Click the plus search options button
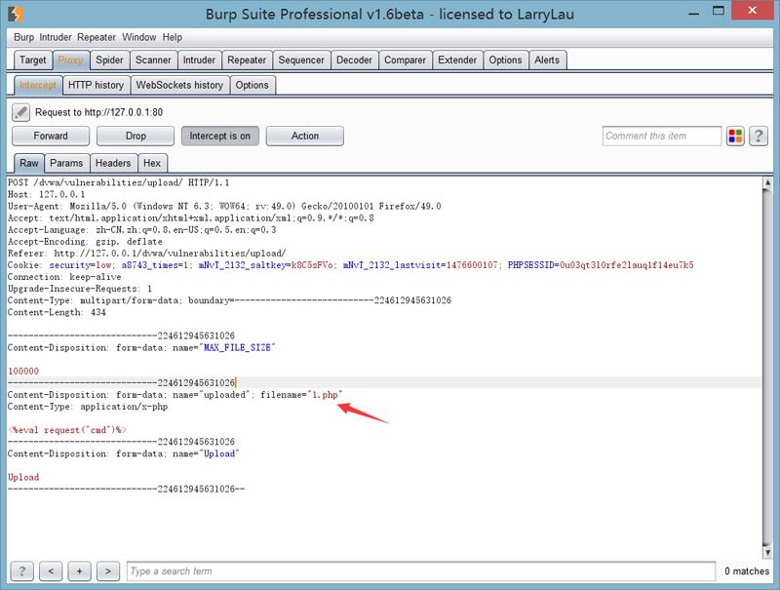Image resolution: width=780 pixels, height=590 pixels. pyautogui.click(x=80, y=571)
